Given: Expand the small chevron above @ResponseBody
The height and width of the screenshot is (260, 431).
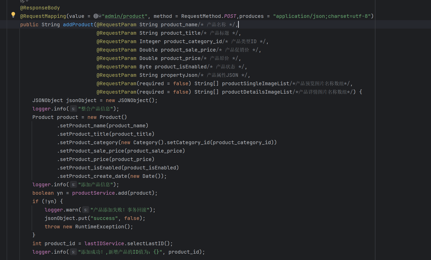Looking at the screenshot, I should 27,1.
